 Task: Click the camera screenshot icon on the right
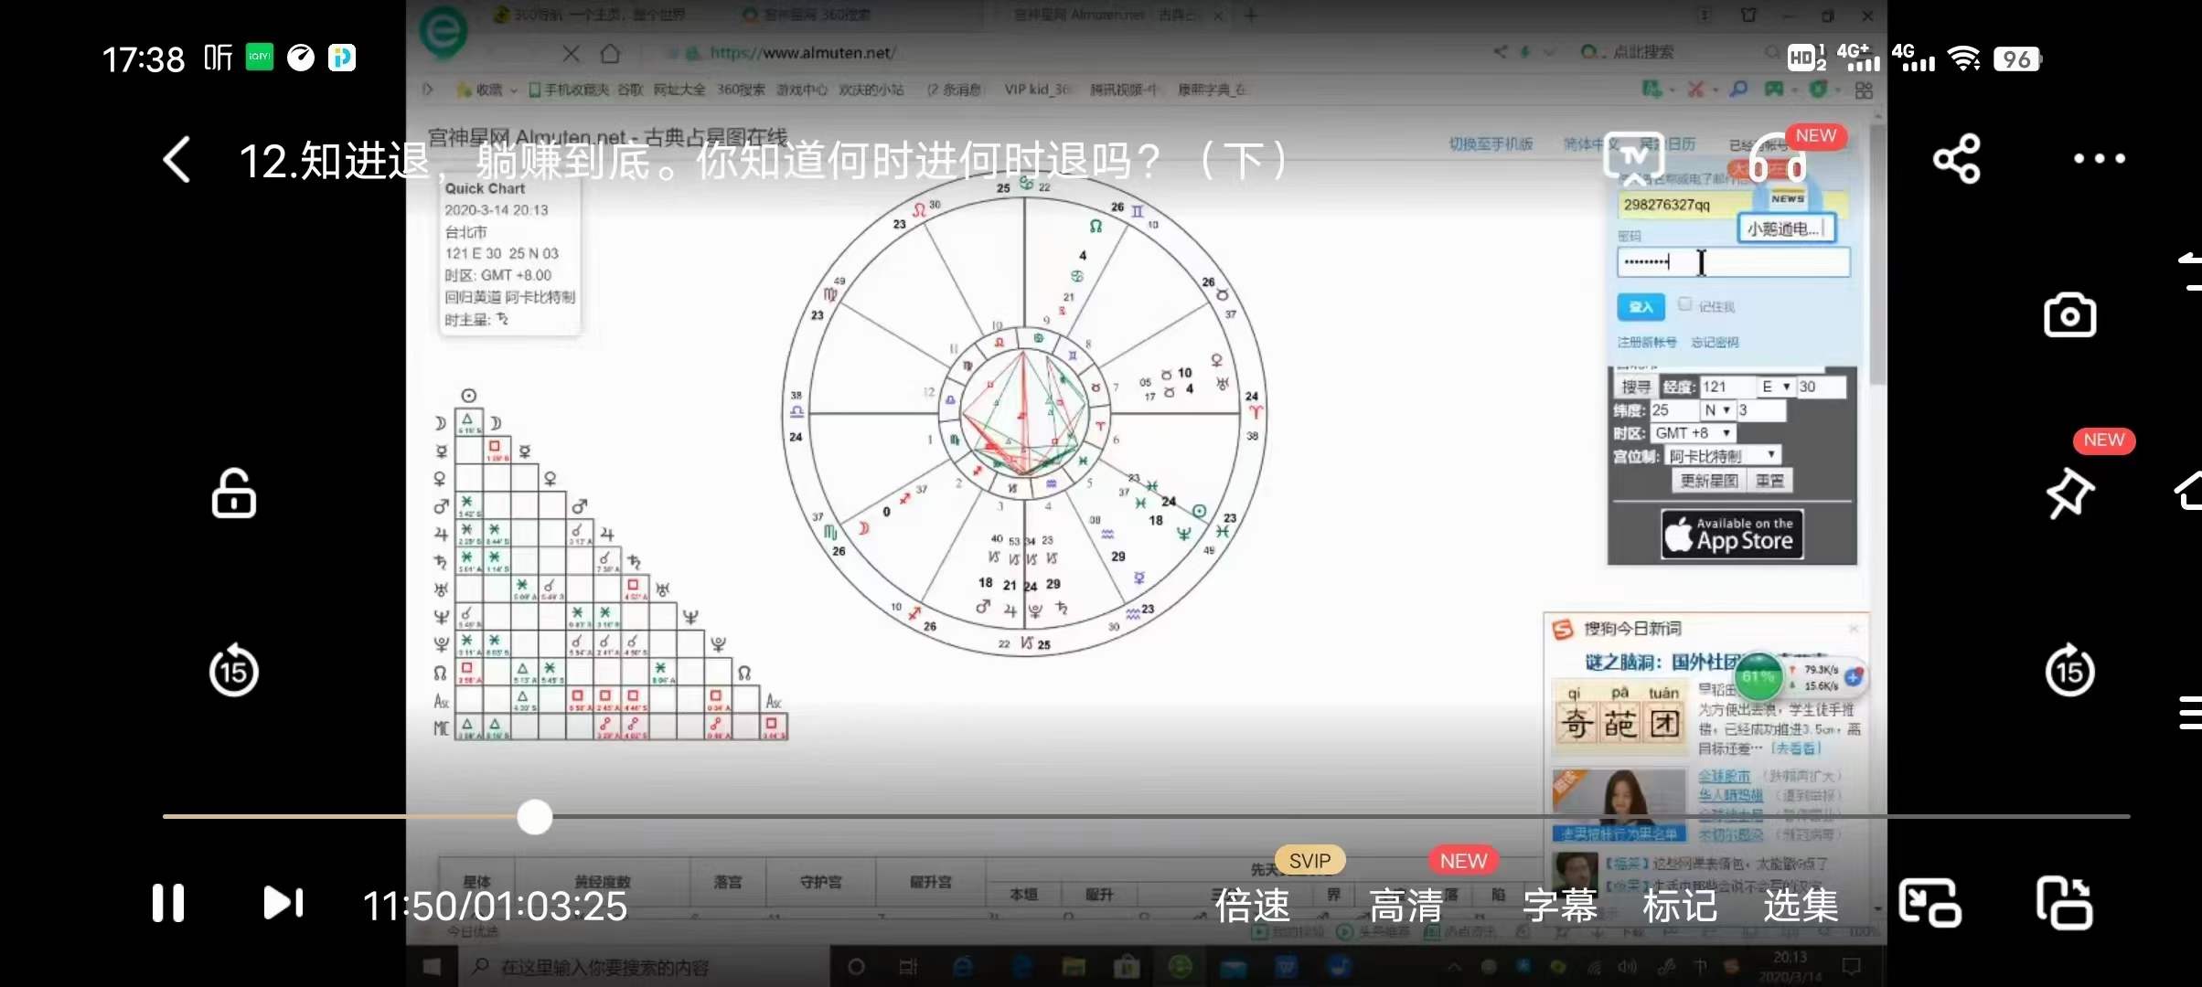point(2069,314)
